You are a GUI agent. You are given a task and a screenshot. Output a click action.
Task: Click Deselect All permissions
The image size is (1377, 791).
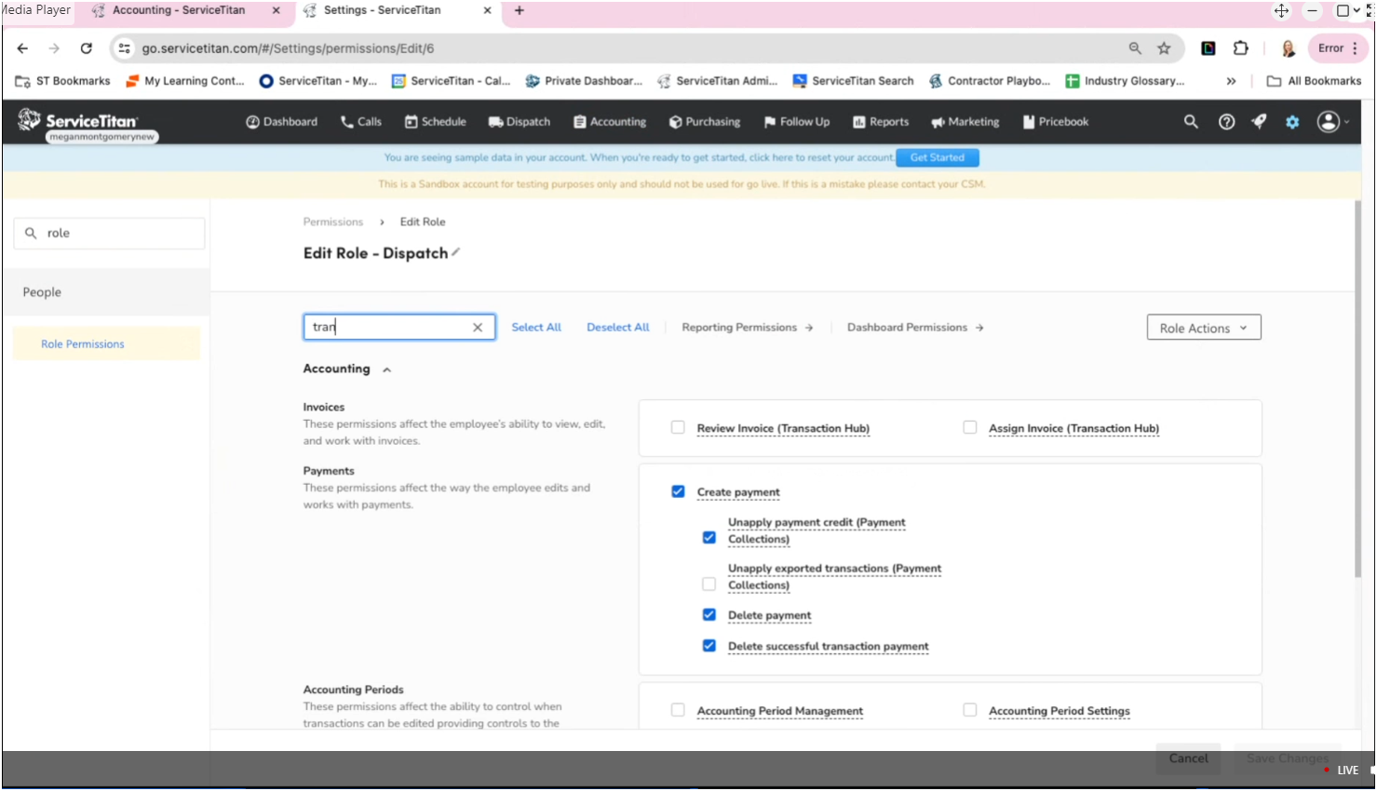coord(618,328)
